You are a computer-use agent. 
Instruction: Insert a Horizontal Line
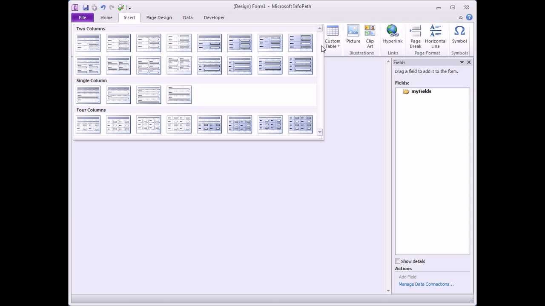pos(436,37)
